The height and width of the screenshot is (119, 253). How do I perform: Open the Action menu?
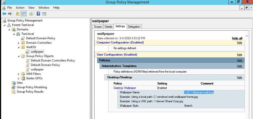(20, 8)
